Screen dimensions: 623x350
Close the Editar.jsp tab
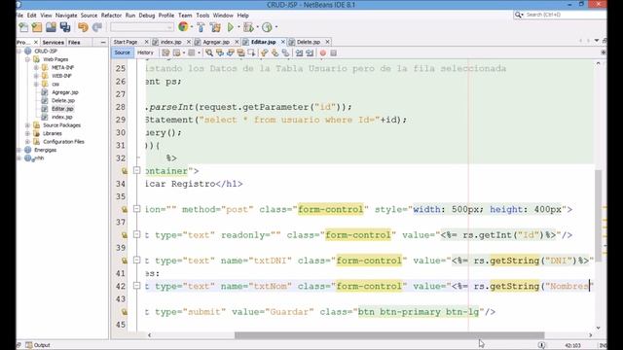283,42
